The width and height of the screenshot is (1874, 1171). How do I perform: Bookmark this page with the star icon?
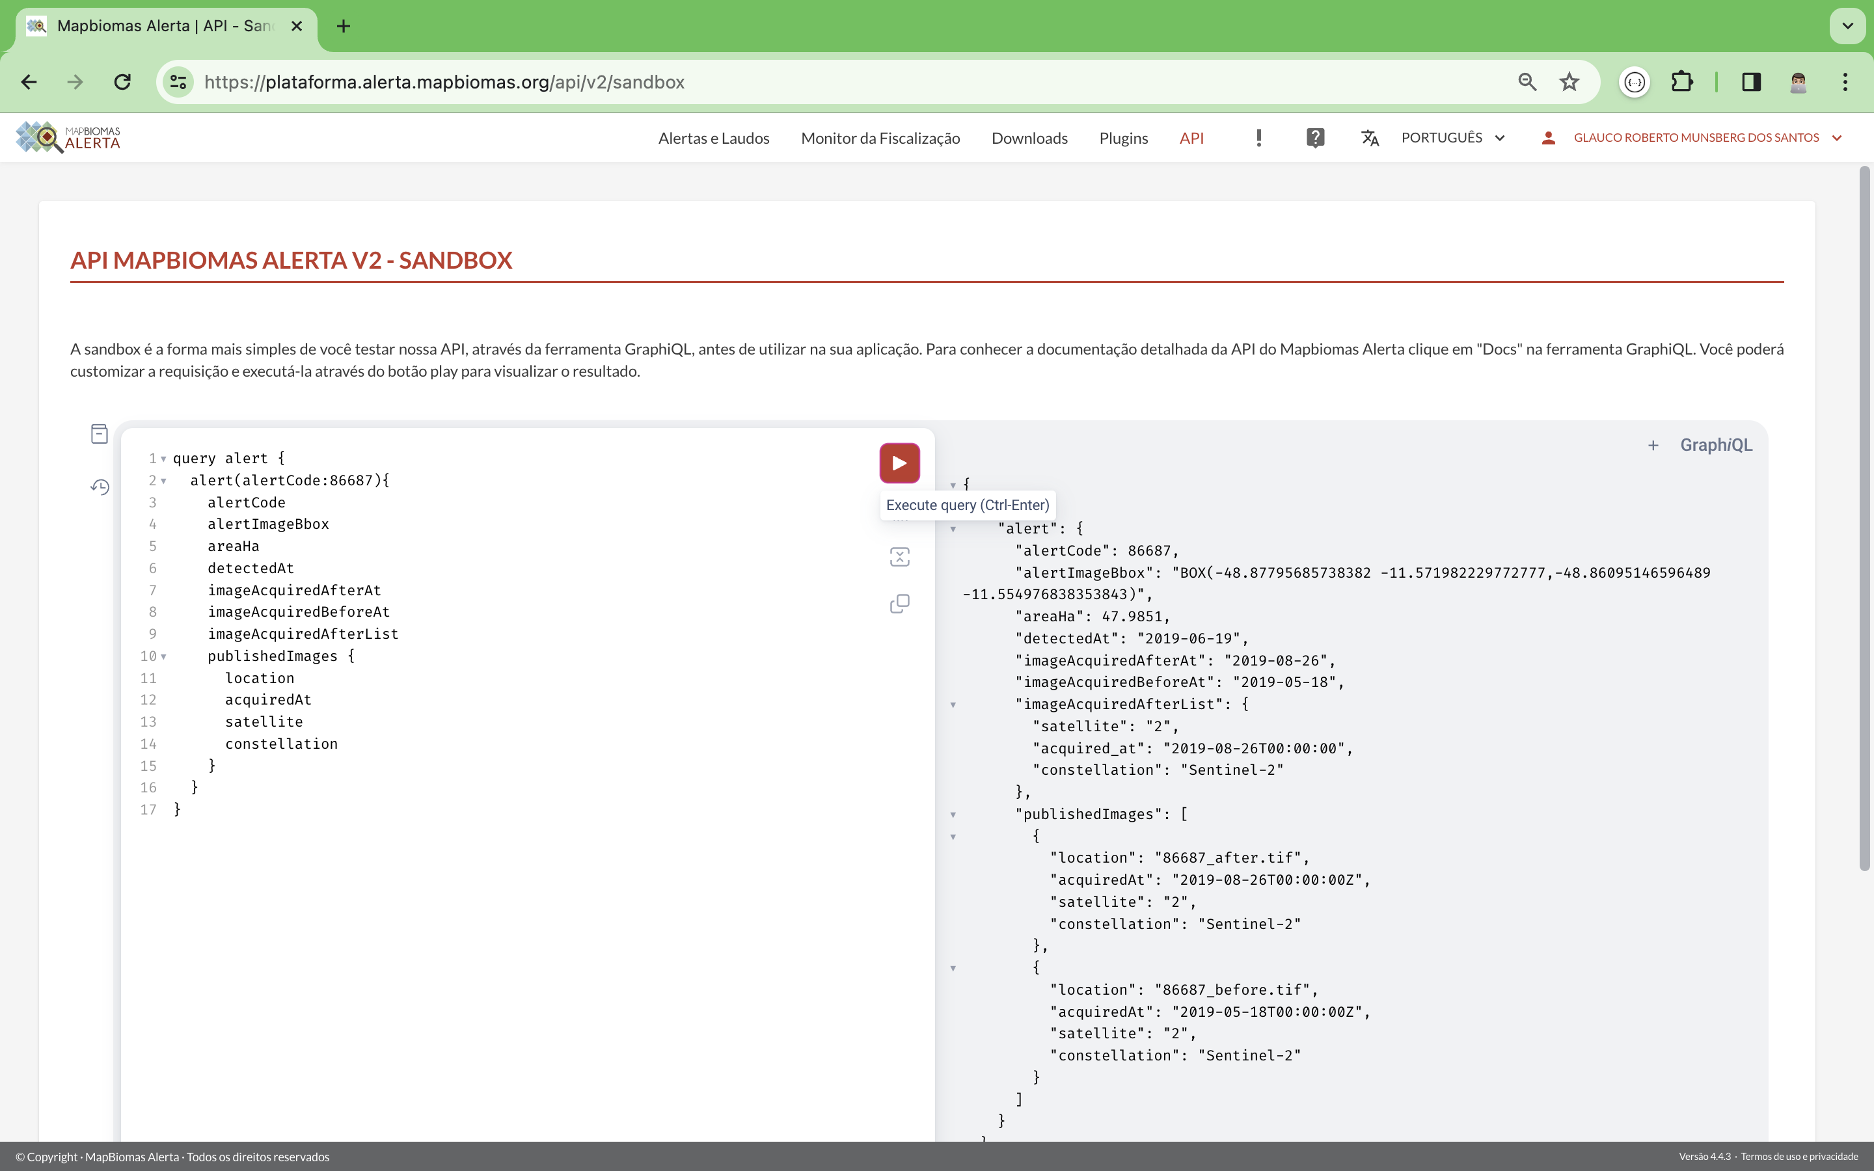1569,82
